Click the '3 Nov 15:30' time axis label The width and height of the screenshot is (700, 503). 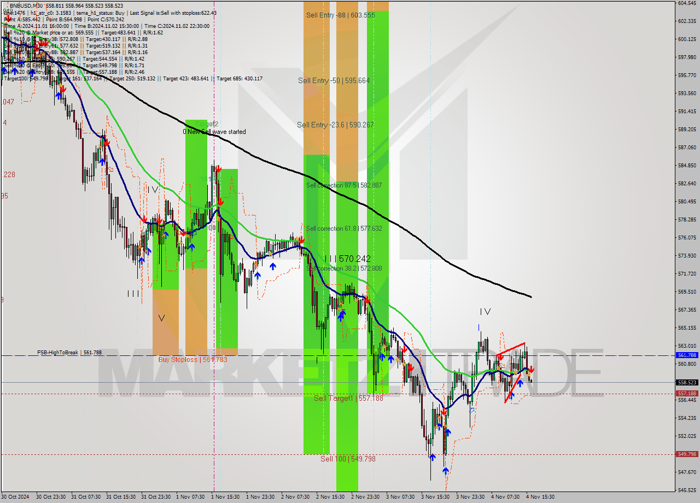(435, 497)
